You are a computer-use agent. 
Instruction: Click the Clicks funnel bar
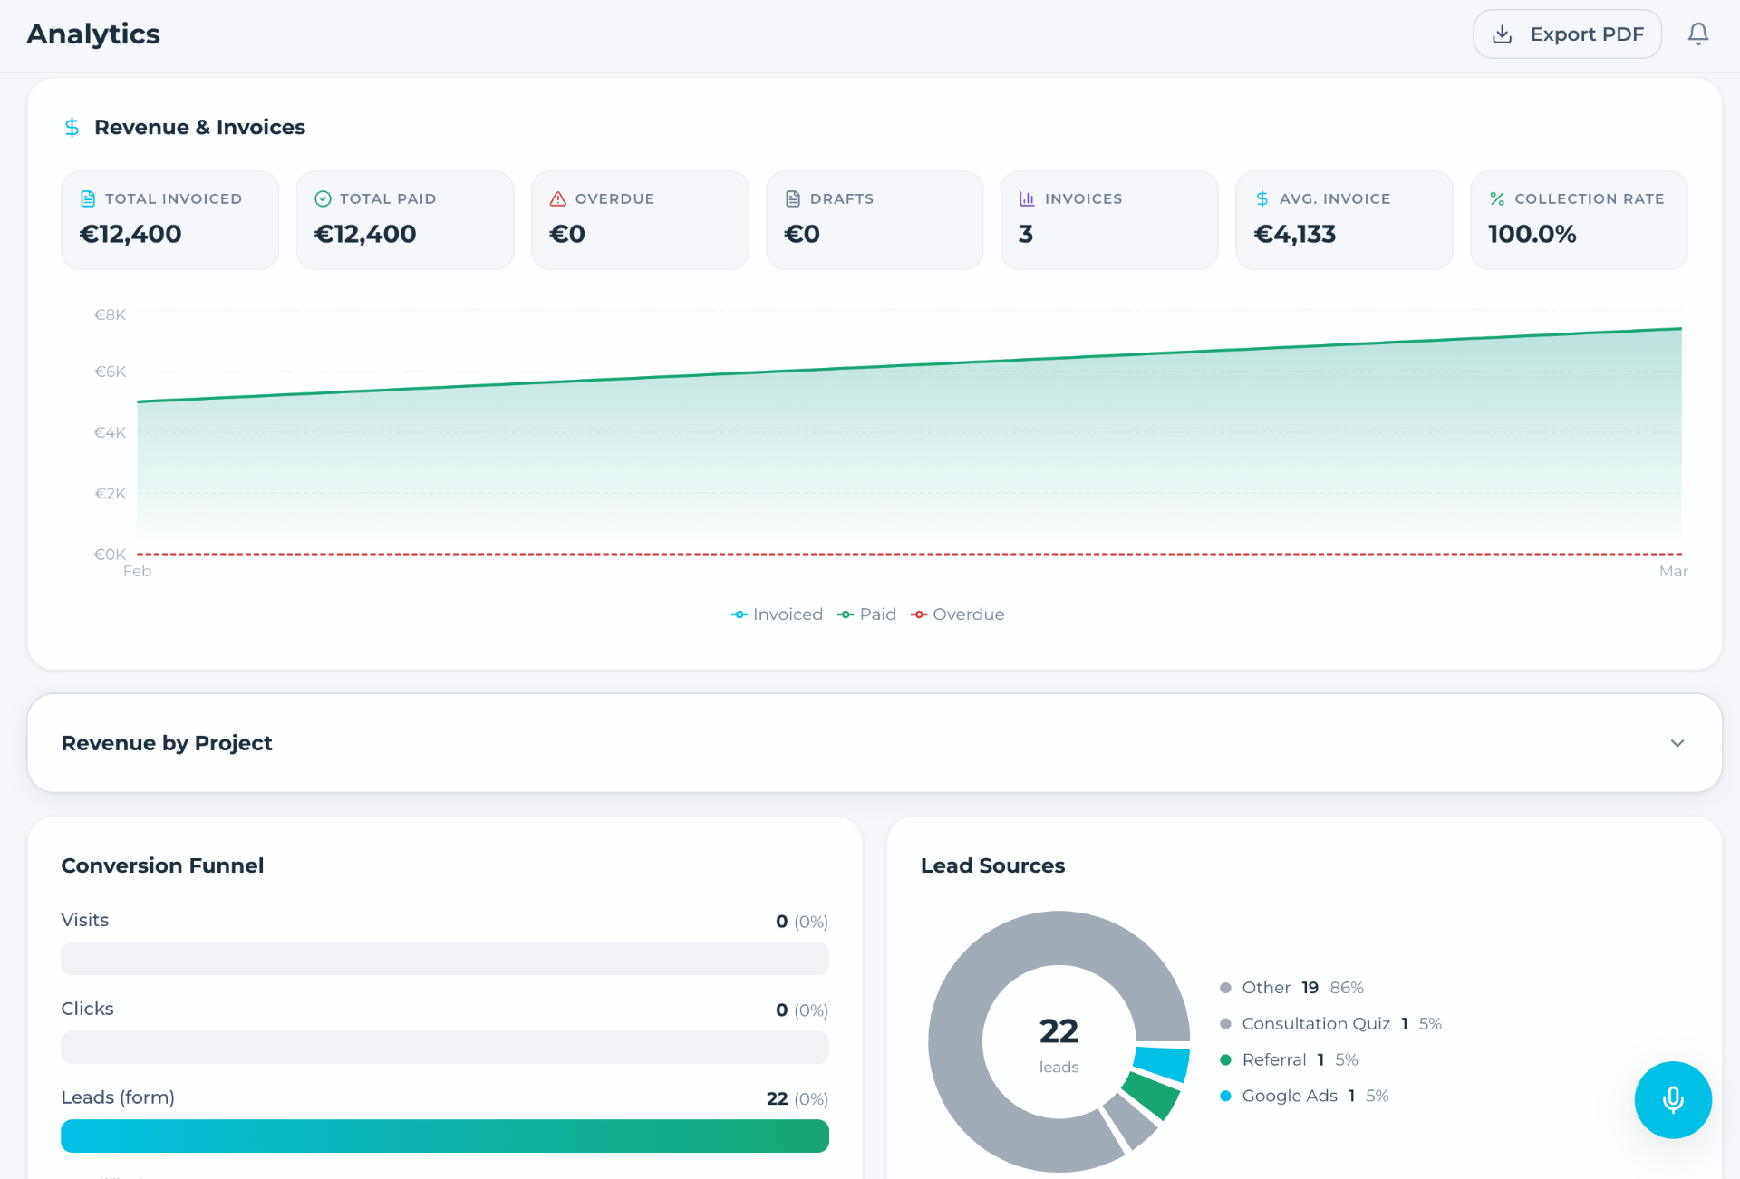(x=444, y=1048)
